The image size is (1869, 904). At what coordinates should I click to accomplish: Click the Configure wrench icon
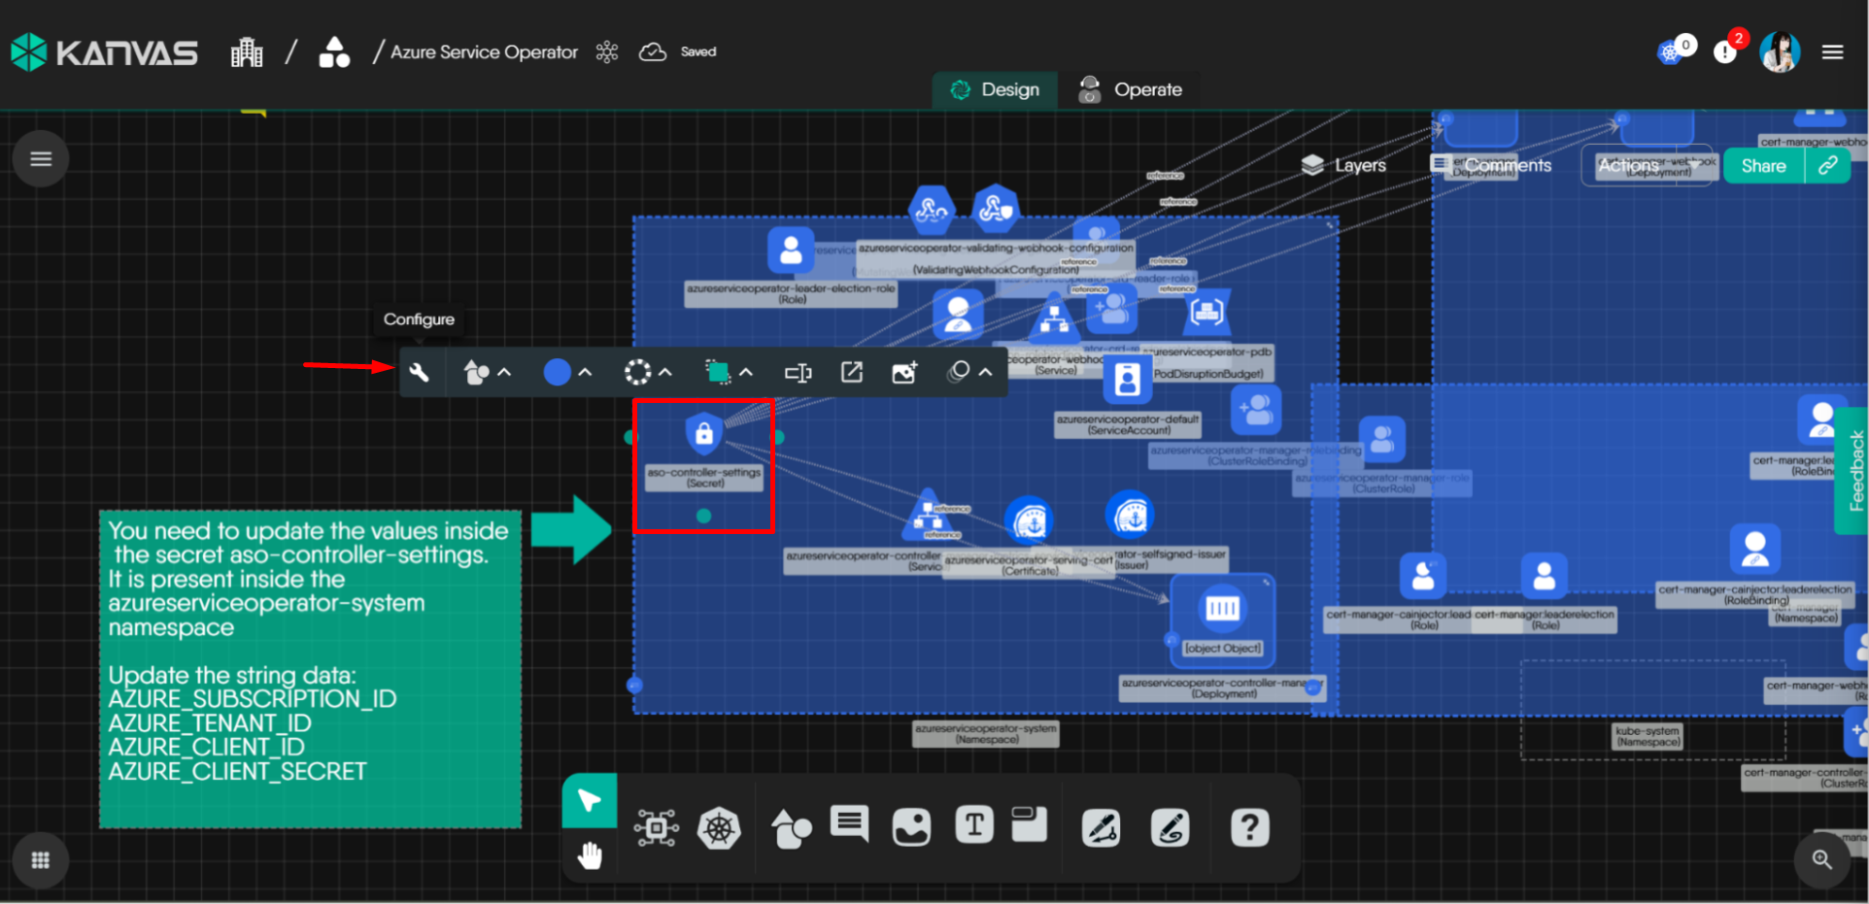[420, 373]
